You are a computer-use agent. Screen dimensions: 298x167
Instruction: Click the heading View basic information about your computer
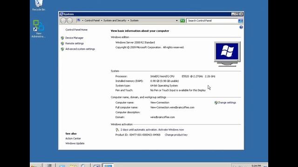[140, 31]
